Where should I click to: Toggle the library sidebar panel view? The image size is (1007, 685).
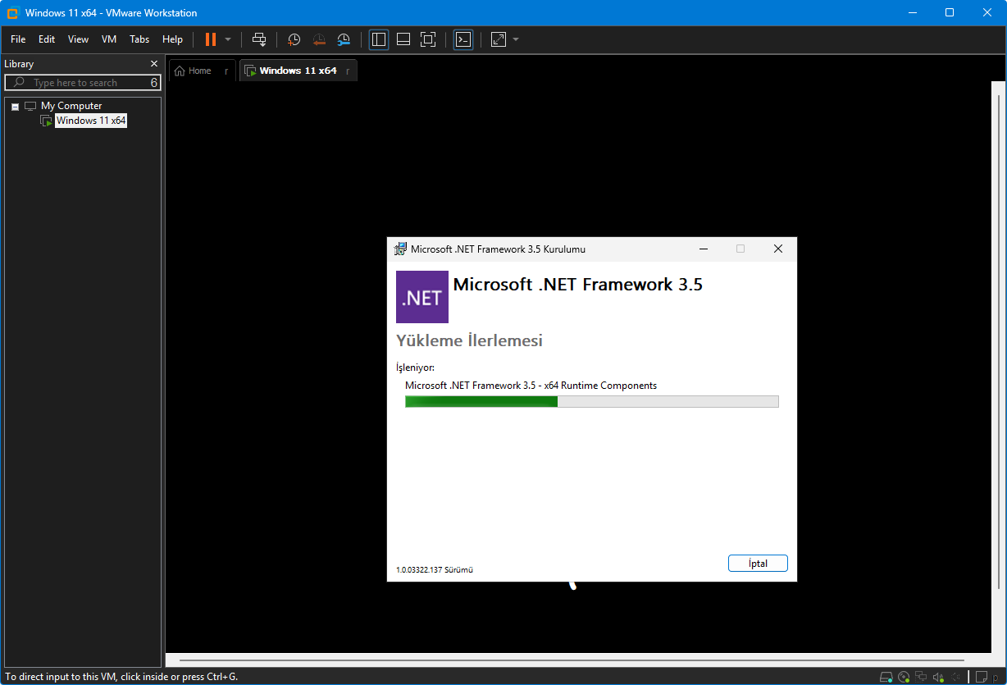coord(379,39)
